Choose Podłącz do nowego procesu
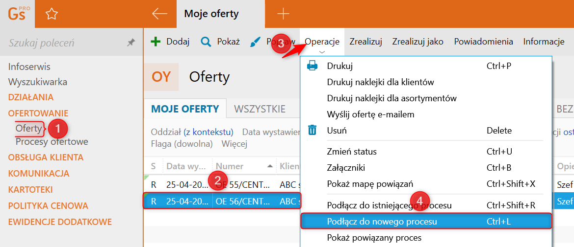 click(426, 222)
